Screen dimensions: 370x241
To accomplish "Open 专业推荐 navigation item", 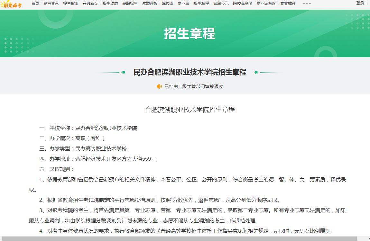I will 288,3.
